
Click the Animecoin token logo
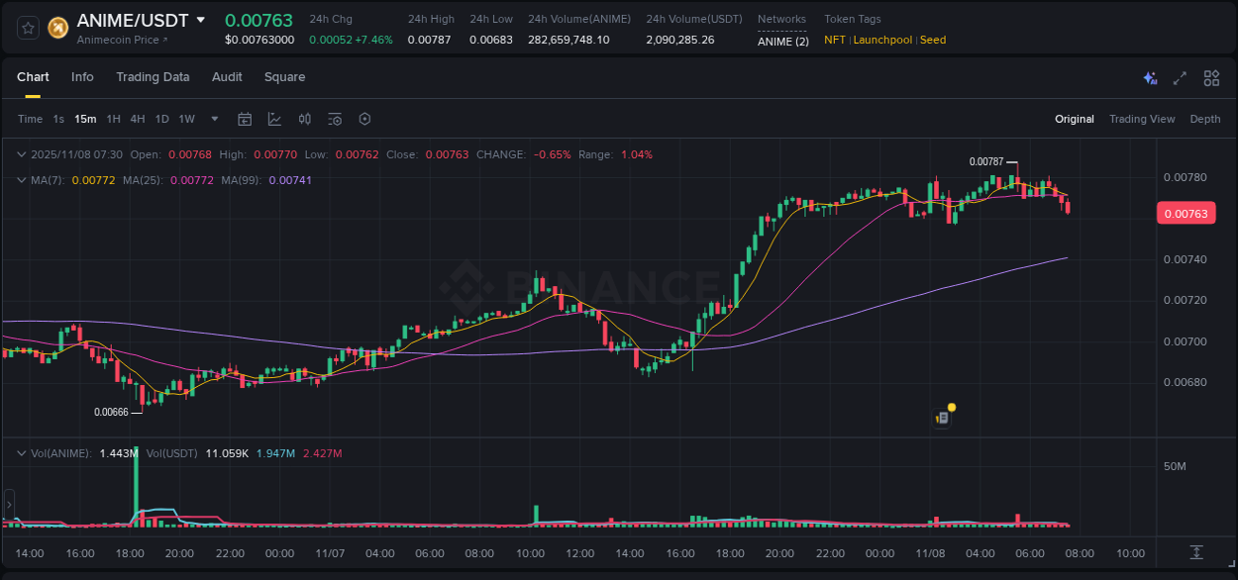tap(56, 28)
